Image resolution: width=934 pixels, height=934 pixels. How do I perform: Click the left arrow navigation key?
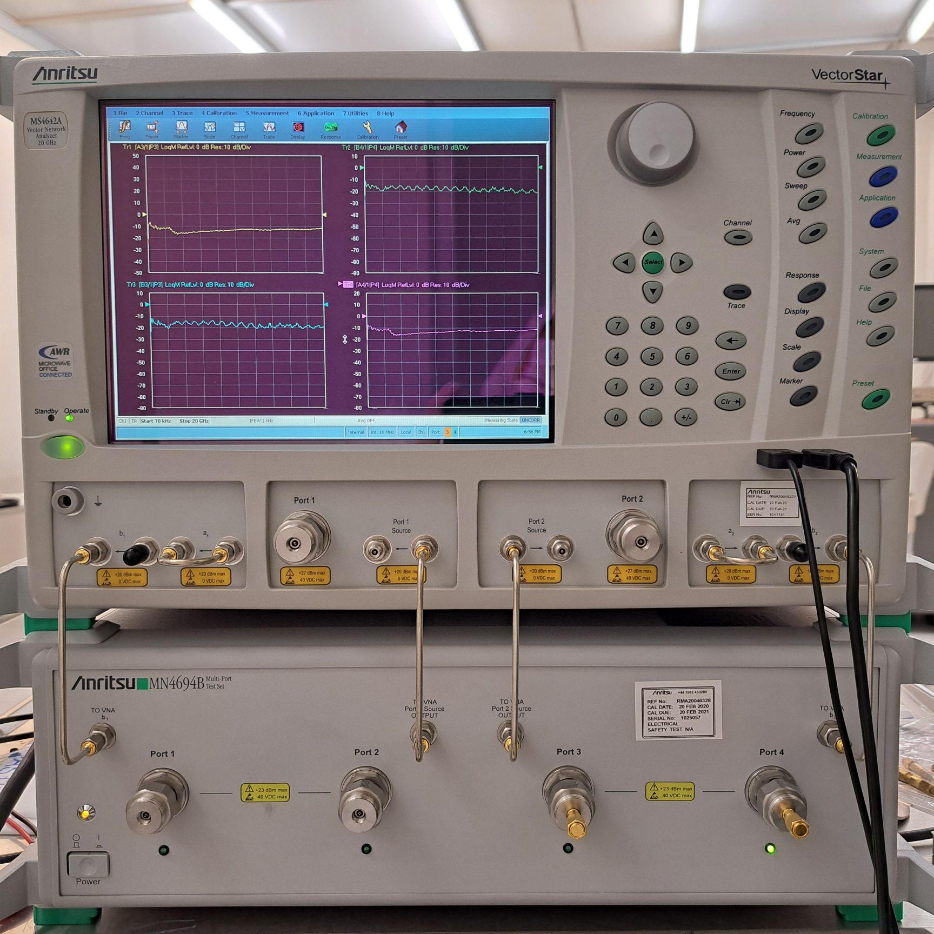point(624,263)
